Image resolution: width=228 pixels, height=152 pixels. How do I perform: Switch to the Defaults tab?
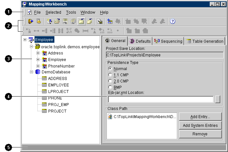click(x=140, y=41)
